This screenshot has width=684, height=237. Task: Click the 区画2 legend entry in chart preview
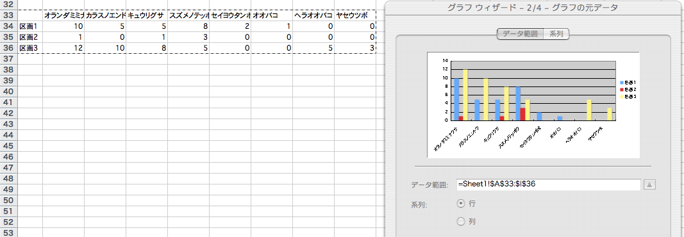click(628, 89)
